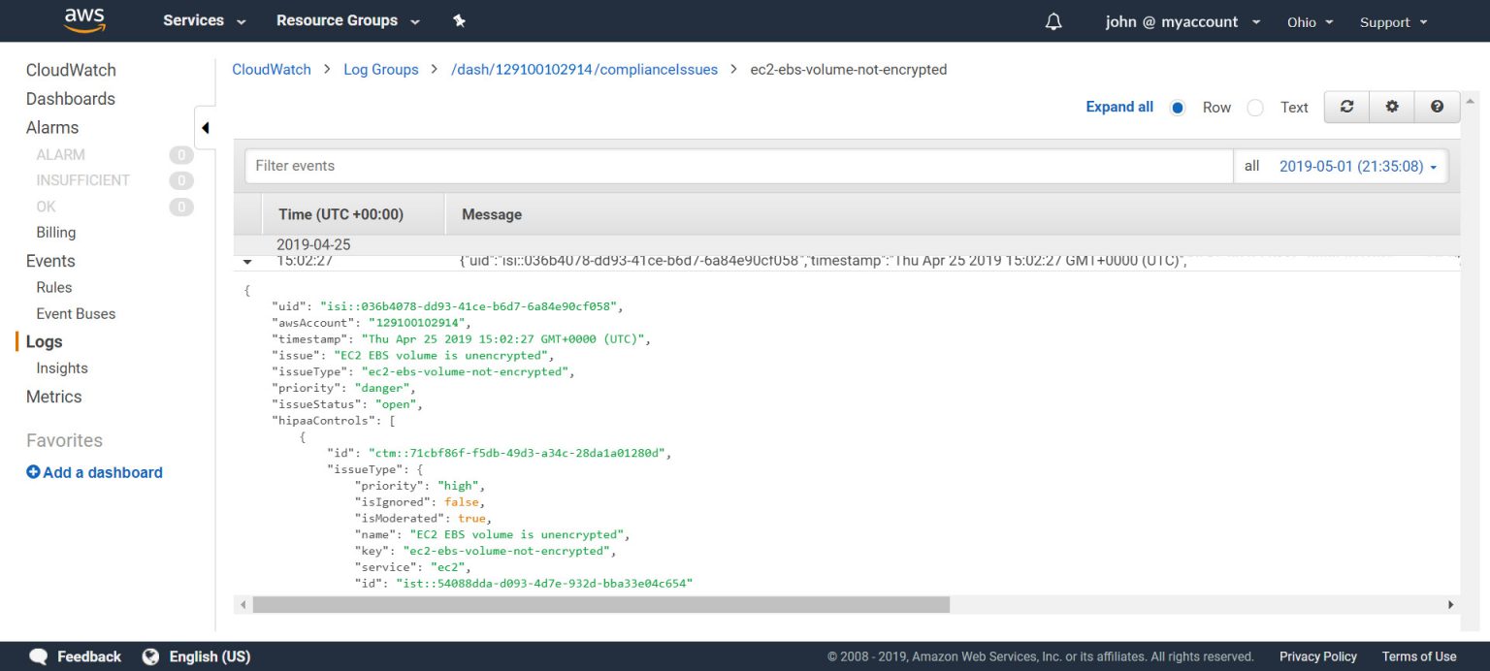1490x671 pixels.
Task: Click the Log Groups breadcrumb link
Action: 381,70
